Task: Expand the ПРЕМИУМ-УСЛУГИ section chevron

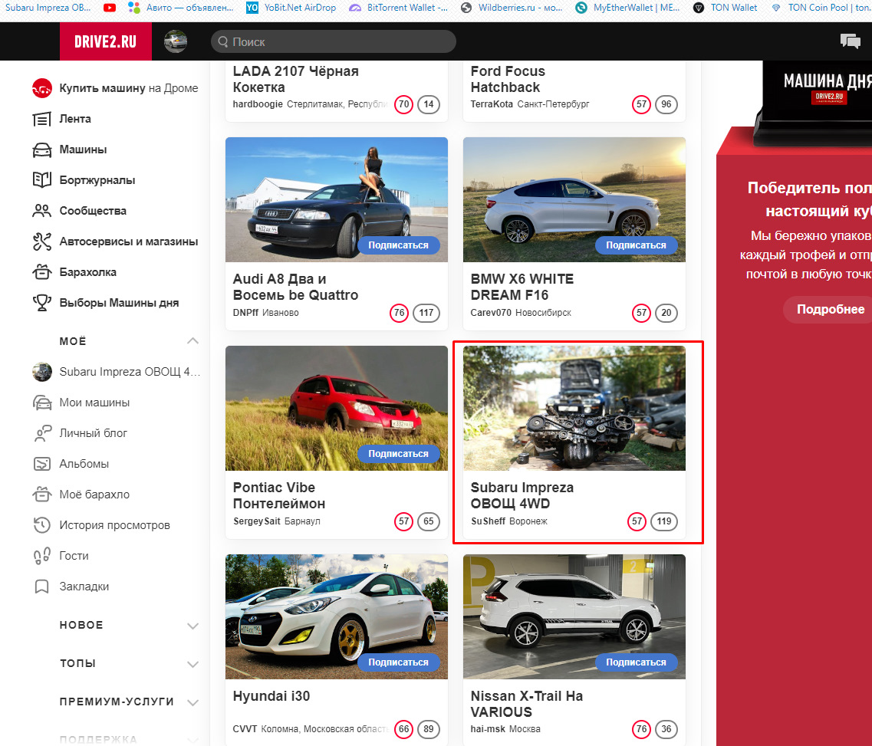Action: (x=193, y=702)
